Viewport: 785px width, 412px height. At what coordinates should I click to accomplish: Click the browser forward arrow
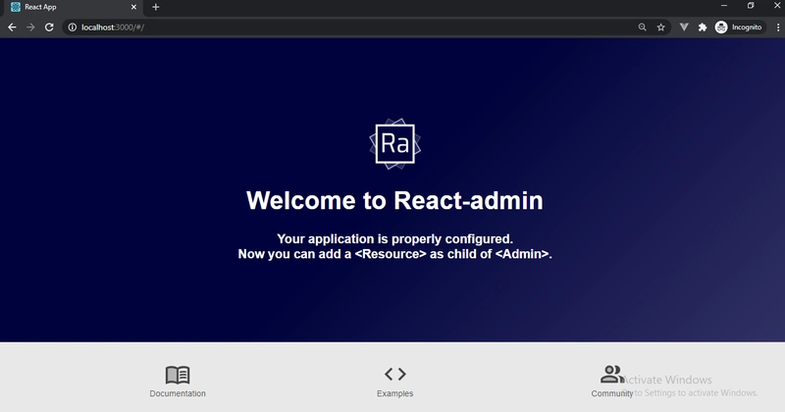(30, 27)
